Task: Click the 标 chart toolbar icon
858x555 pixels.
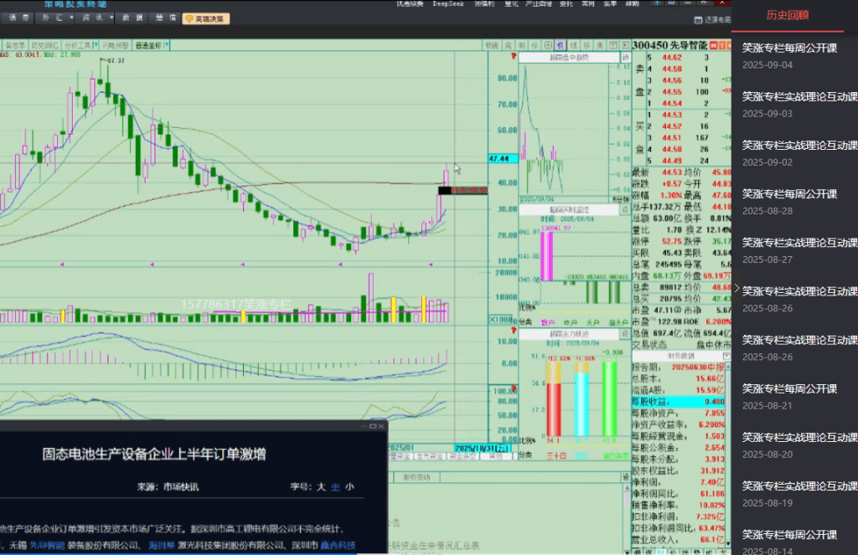Action: point(535,45)
